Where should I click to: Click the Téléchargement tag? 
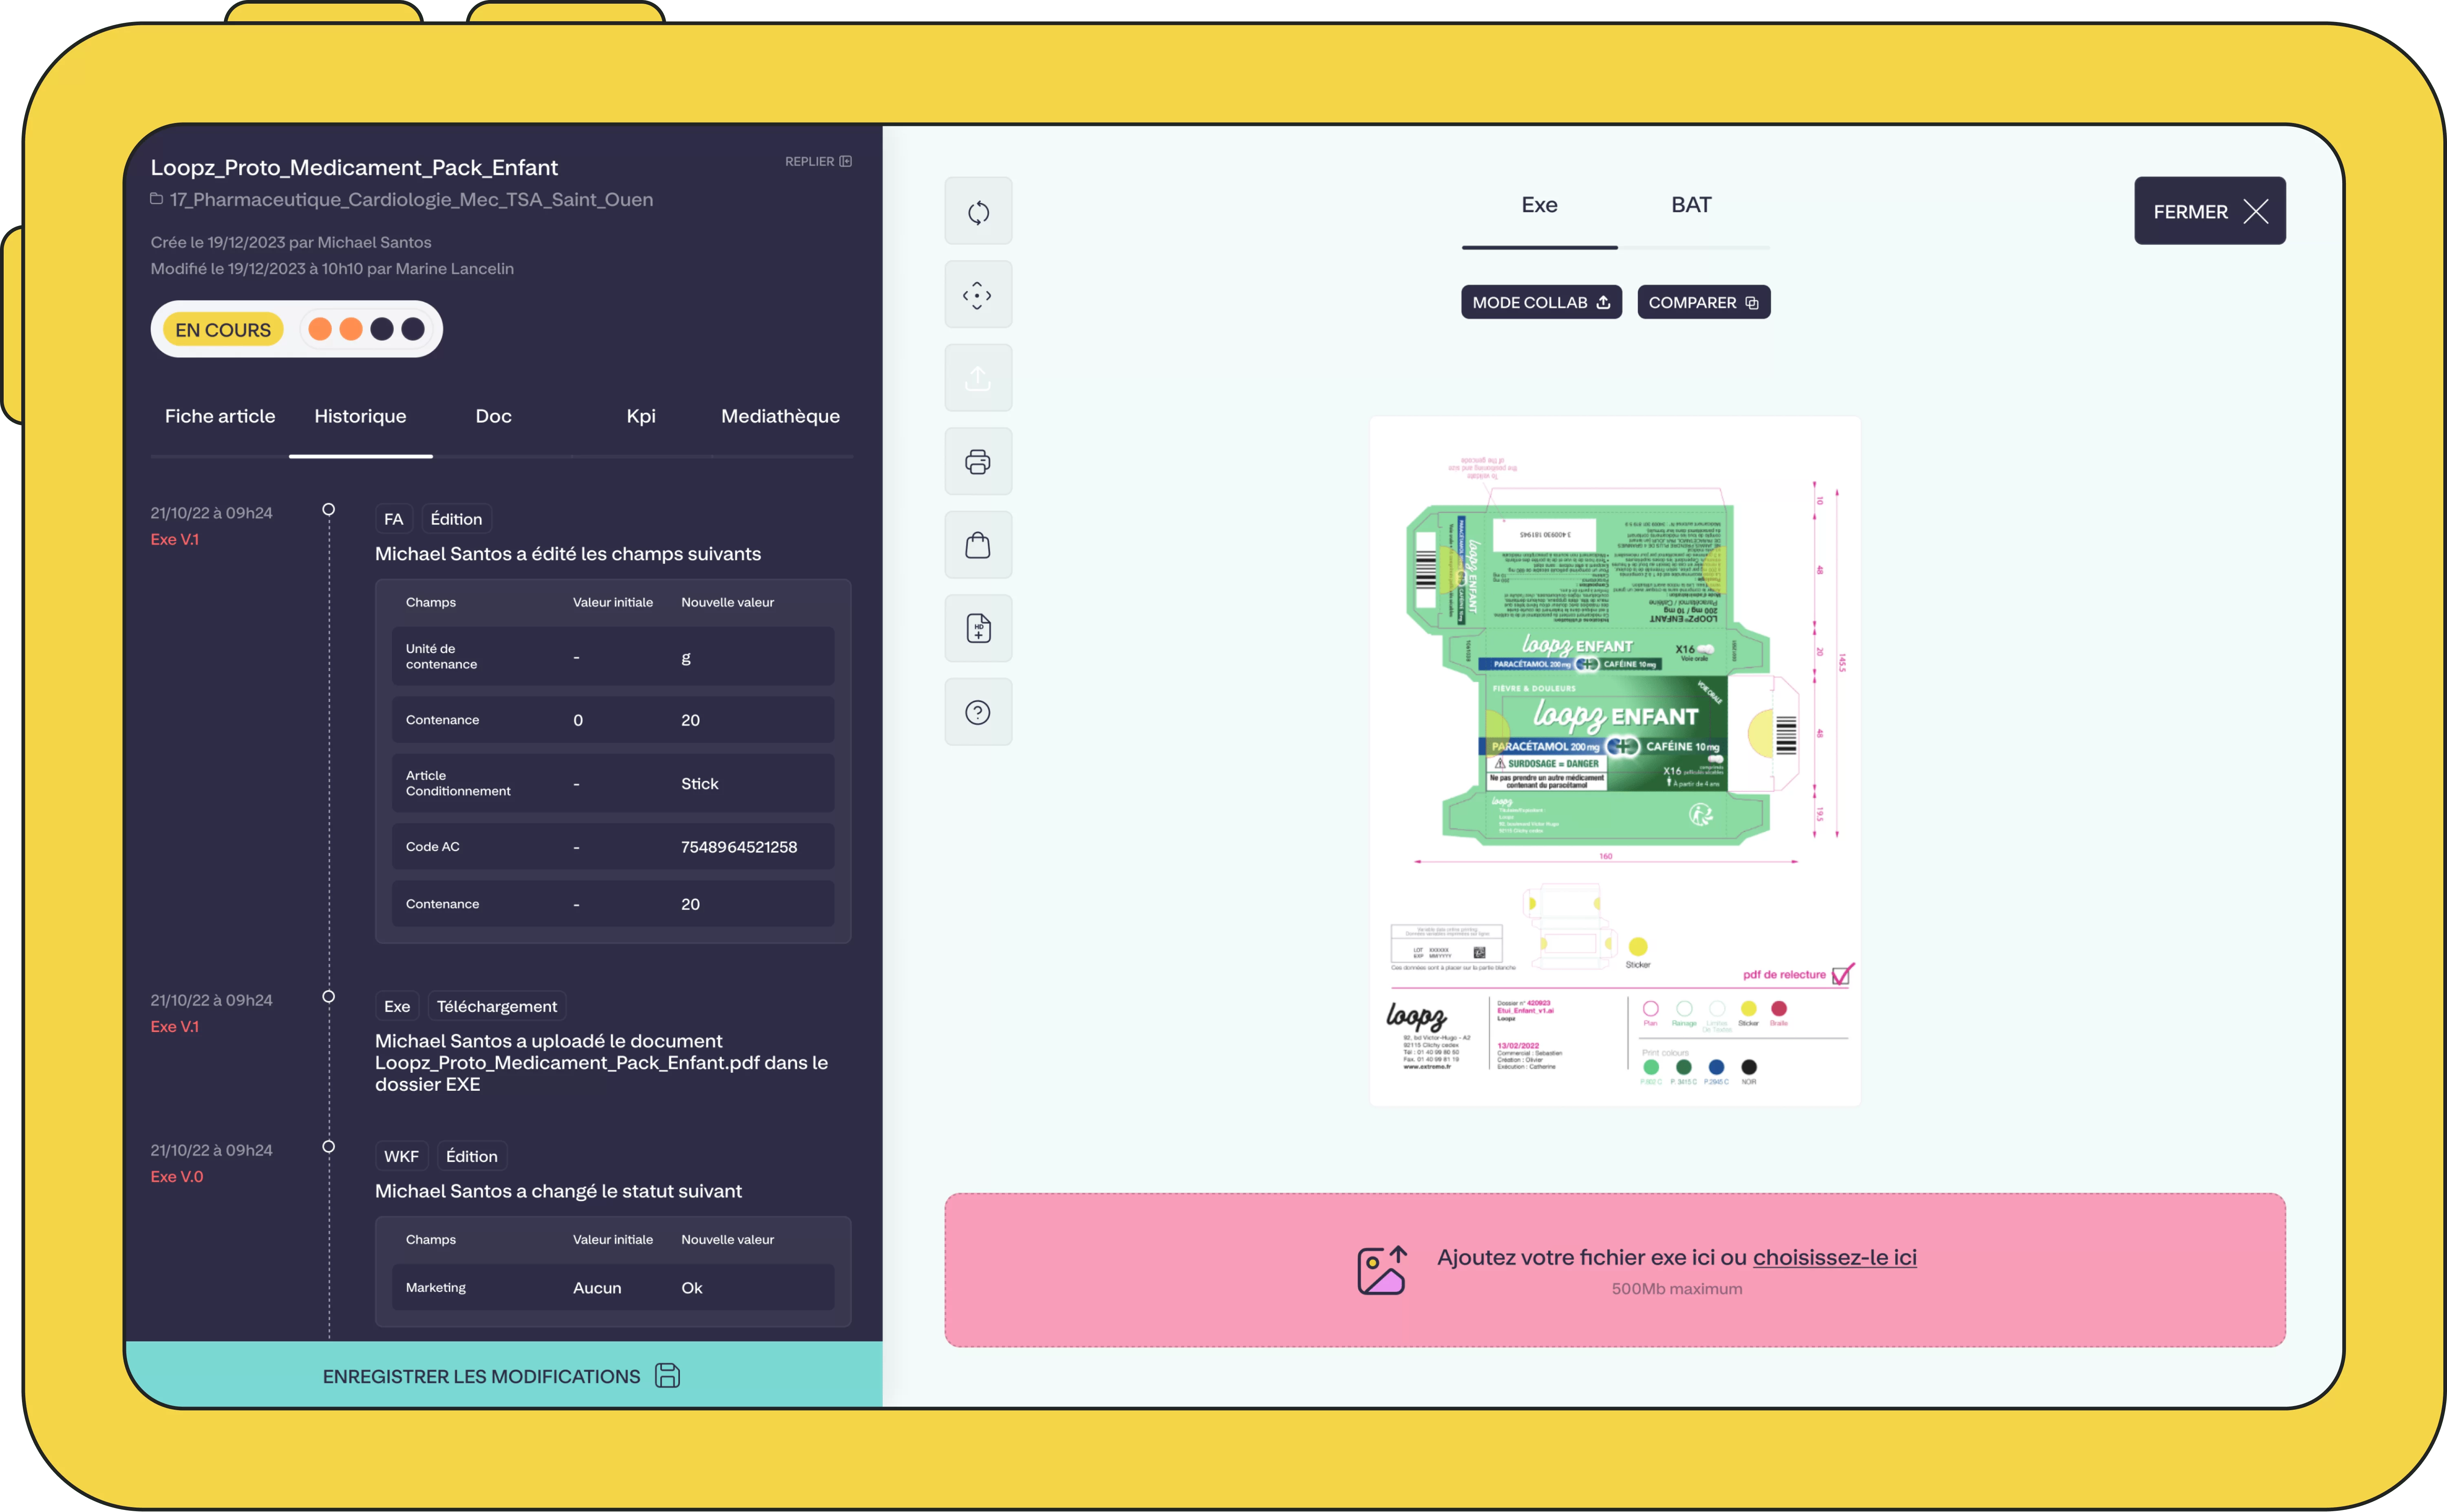[x=497, y=1006]
